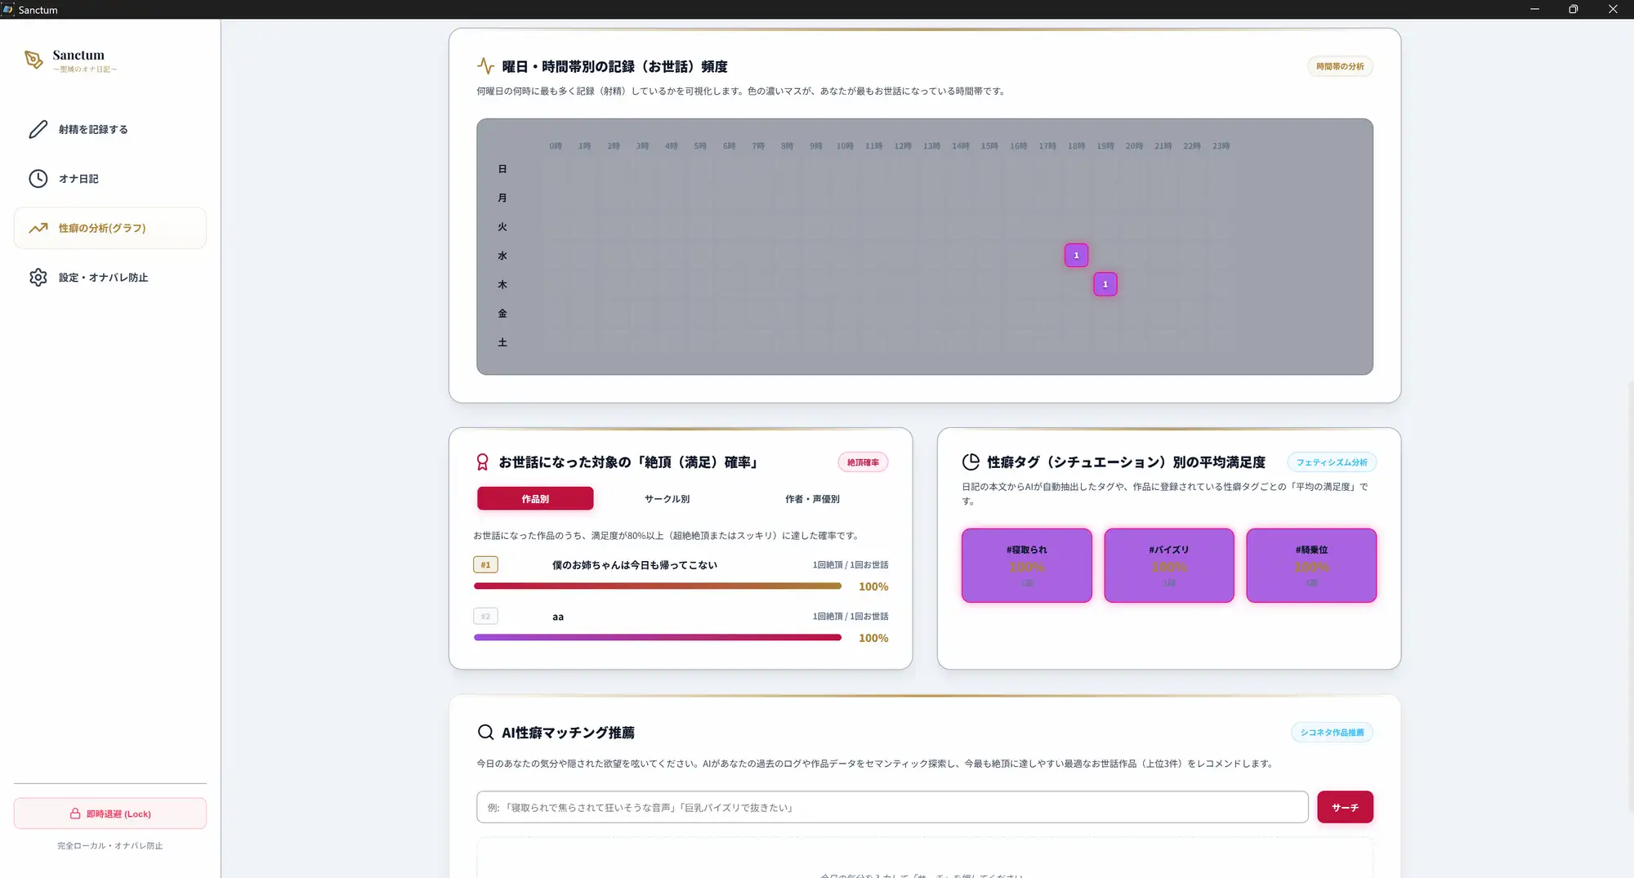Screen dimensions: 1634x878
Task: Click the サーチ button
Action: pos(1345,807)
